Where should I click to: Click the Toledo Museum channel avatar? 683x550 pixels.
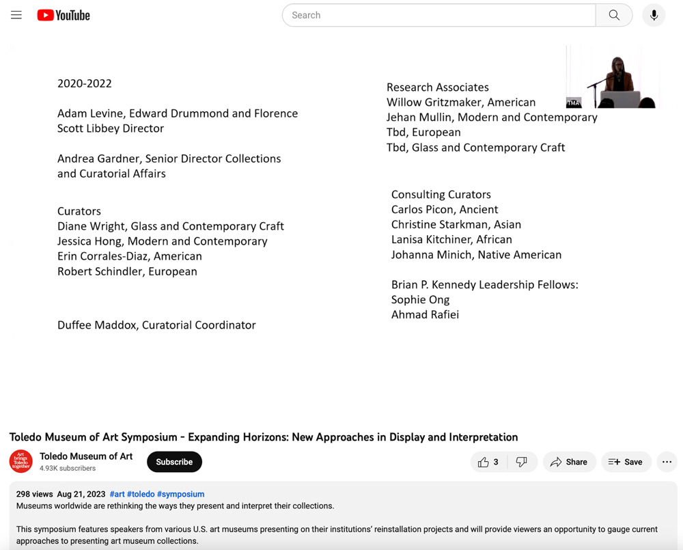(21, 461)
